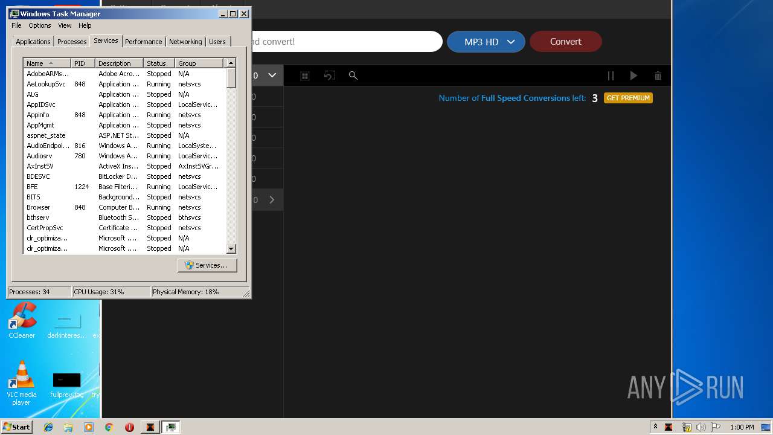Switch to the Users tab
Image resolution: width=773 pixels, height=435 pixels.
click(217, 42)
